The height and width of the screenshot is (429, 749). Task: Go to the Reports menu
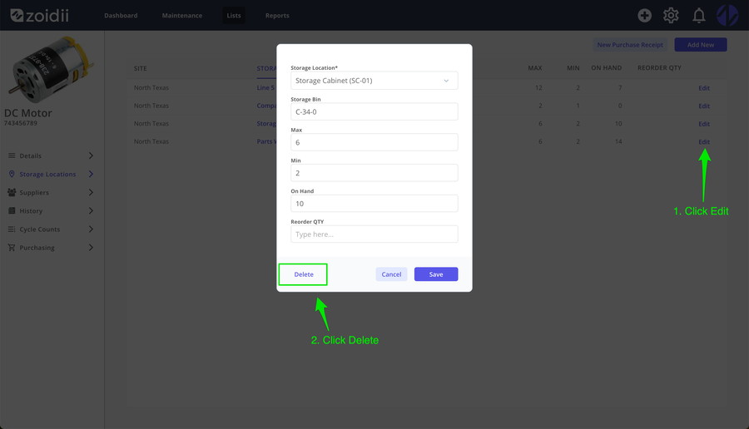point(277,15)
